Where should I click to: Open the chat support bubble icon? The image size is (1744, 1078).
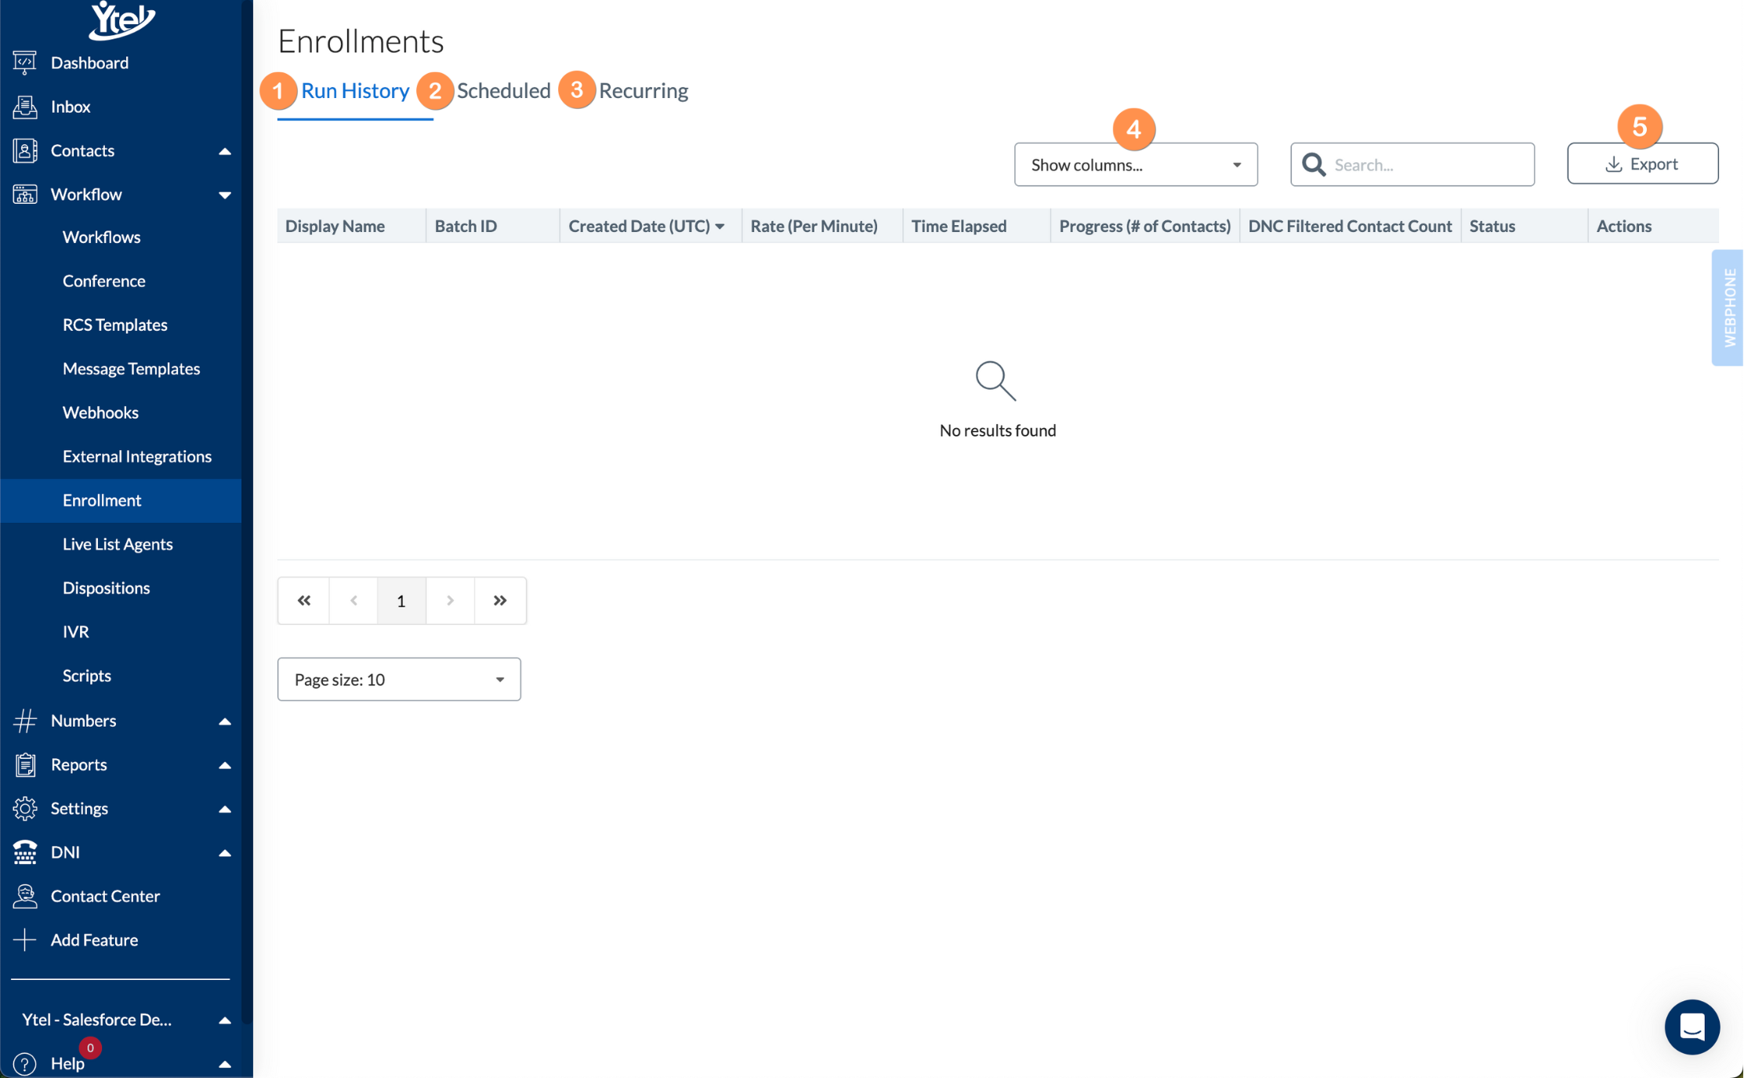pyautogui.click(x=1691, y=1026)
